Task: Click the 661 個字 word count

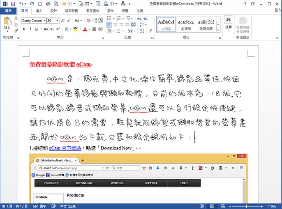Action: click(39, 206)
